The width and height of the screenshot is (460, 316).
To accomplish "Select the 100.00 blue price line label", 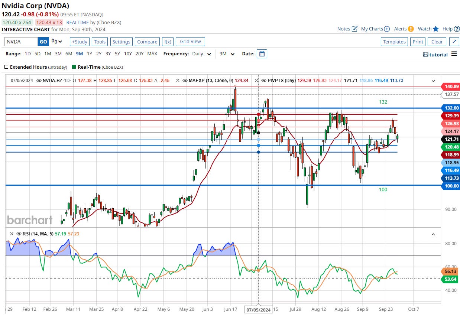I will (x=450, y=186).
